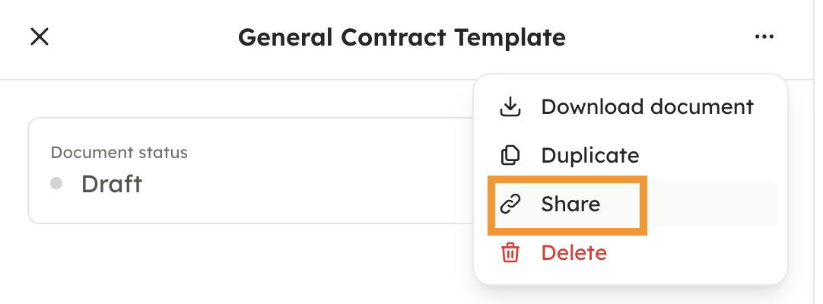Select Download document from the menu

click(x=647, y=107)
